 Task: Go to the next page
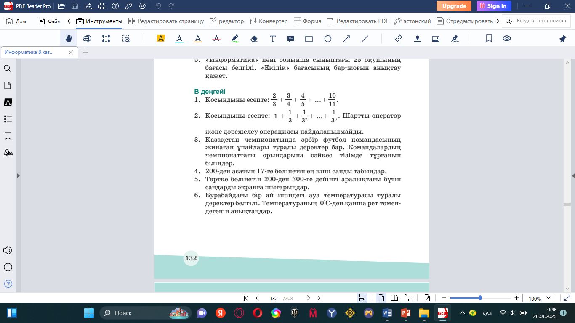pos(309,298)
